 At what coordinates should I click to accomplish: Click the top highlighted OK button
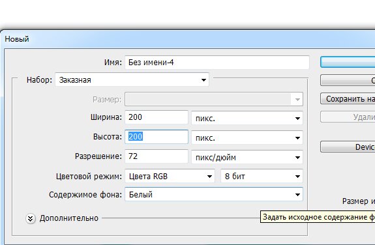[x=348, y=62]
